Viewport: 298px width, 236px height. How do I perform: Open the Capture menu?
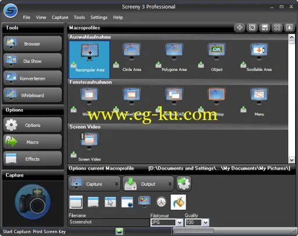[x=60, y=17]
